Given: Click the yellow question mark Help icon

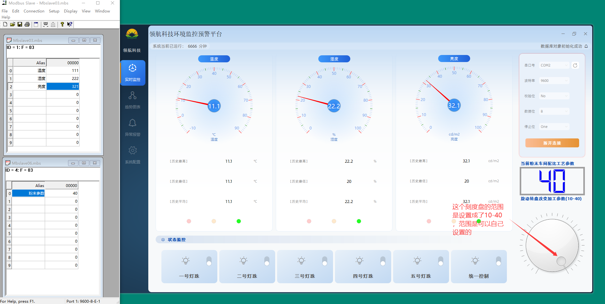Looking at the screenshot, I should pos(62,24).
